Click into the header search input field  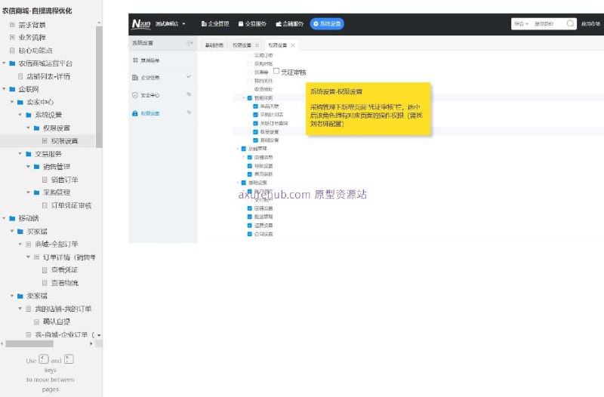tap(549, 24)
